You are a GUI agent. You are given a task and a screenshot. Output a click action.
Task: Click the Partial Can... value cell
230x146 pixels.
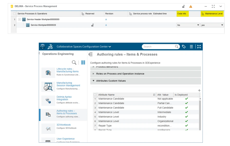tap(165, 103)
